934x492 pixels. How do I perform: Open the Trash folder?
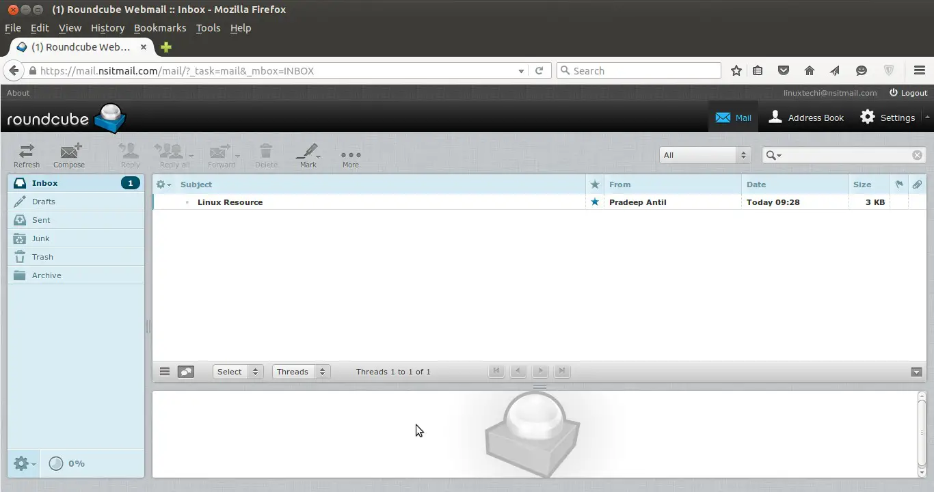(76, 257)
